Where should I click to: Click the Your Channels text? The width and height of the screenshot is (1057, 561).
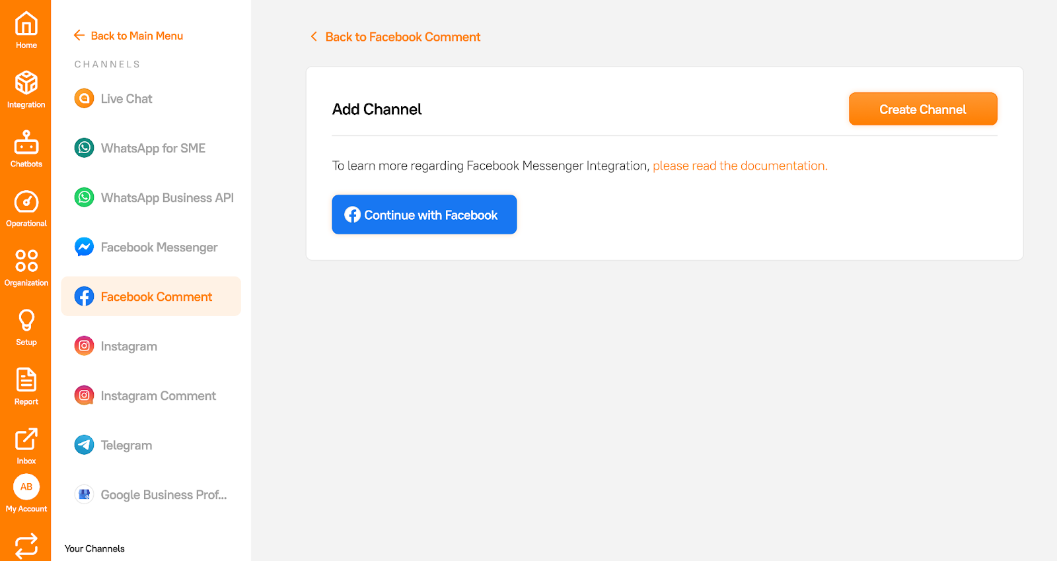coord(94,548)
